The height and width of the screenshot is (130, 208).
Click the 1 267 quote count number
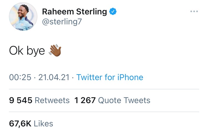(85, 100)
